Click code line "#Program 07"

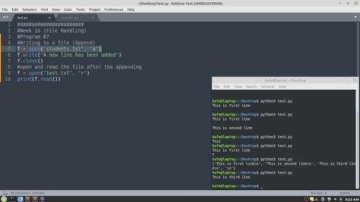[x=33, y=36]
